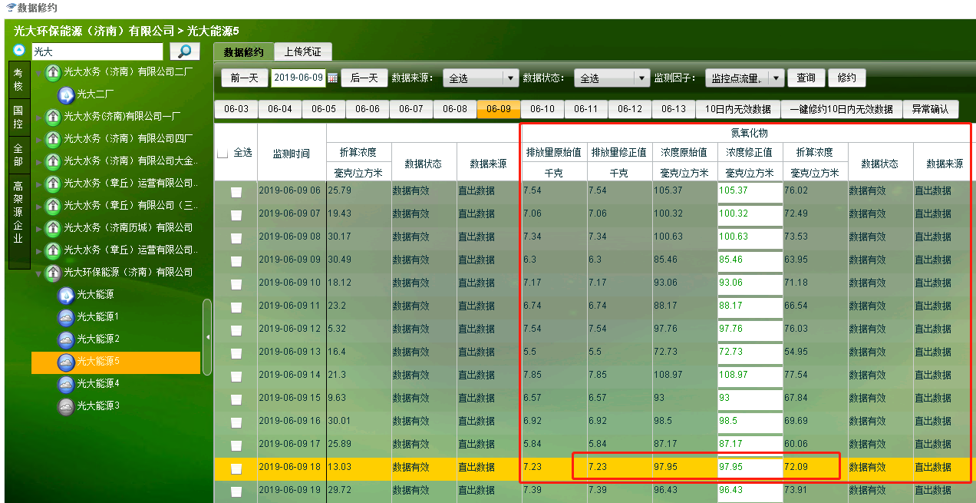Click house icon of 光大水务（济南）有限公司二厂
This screenshot has width=976, height=503.
click(x=53, y=72)
